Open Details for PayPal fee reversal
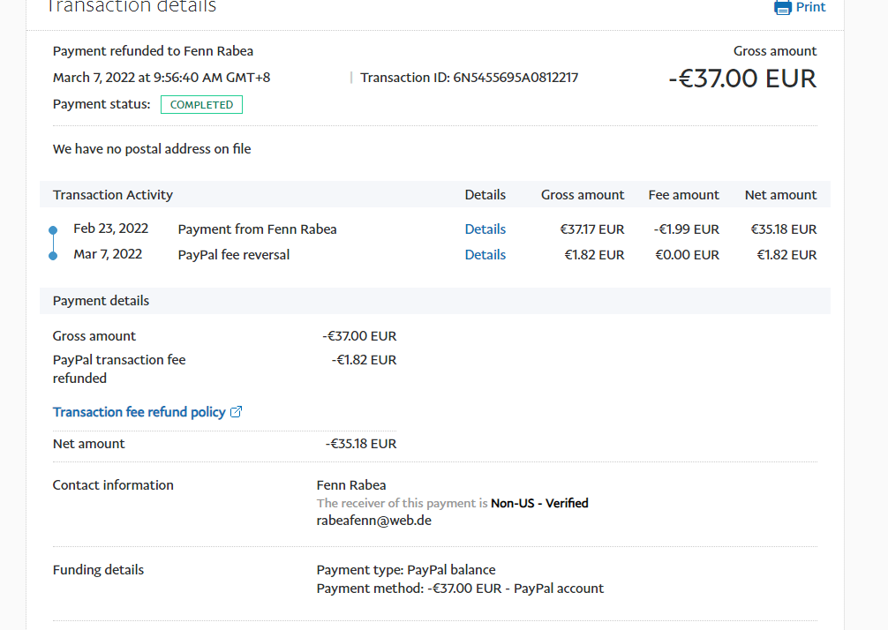888x630 pixels. (485, 255)
